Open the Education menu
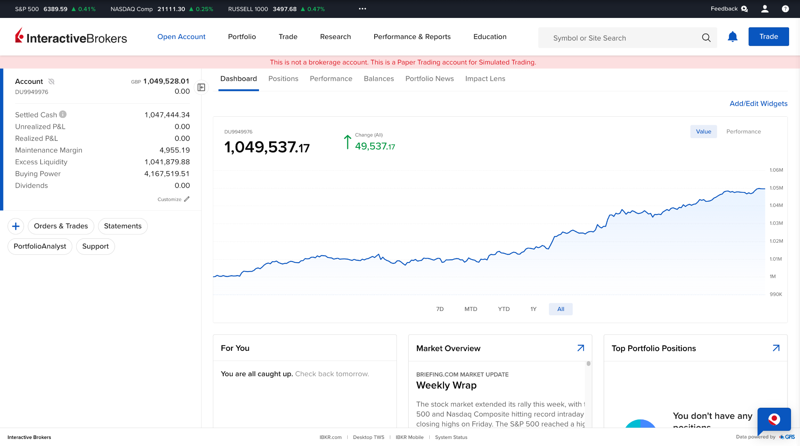 pyautogui.click(x=490, y=37)
